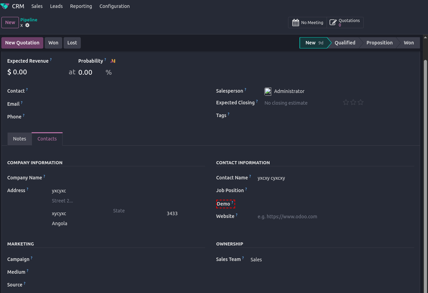Mark the opportunity as Lost
The height and width of the screenshot is (293, 428).
[72, 43]
